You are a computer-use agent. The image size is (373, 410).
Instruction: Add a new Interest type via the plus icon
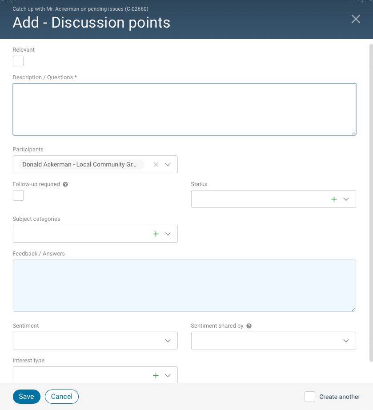pos(156,375)
